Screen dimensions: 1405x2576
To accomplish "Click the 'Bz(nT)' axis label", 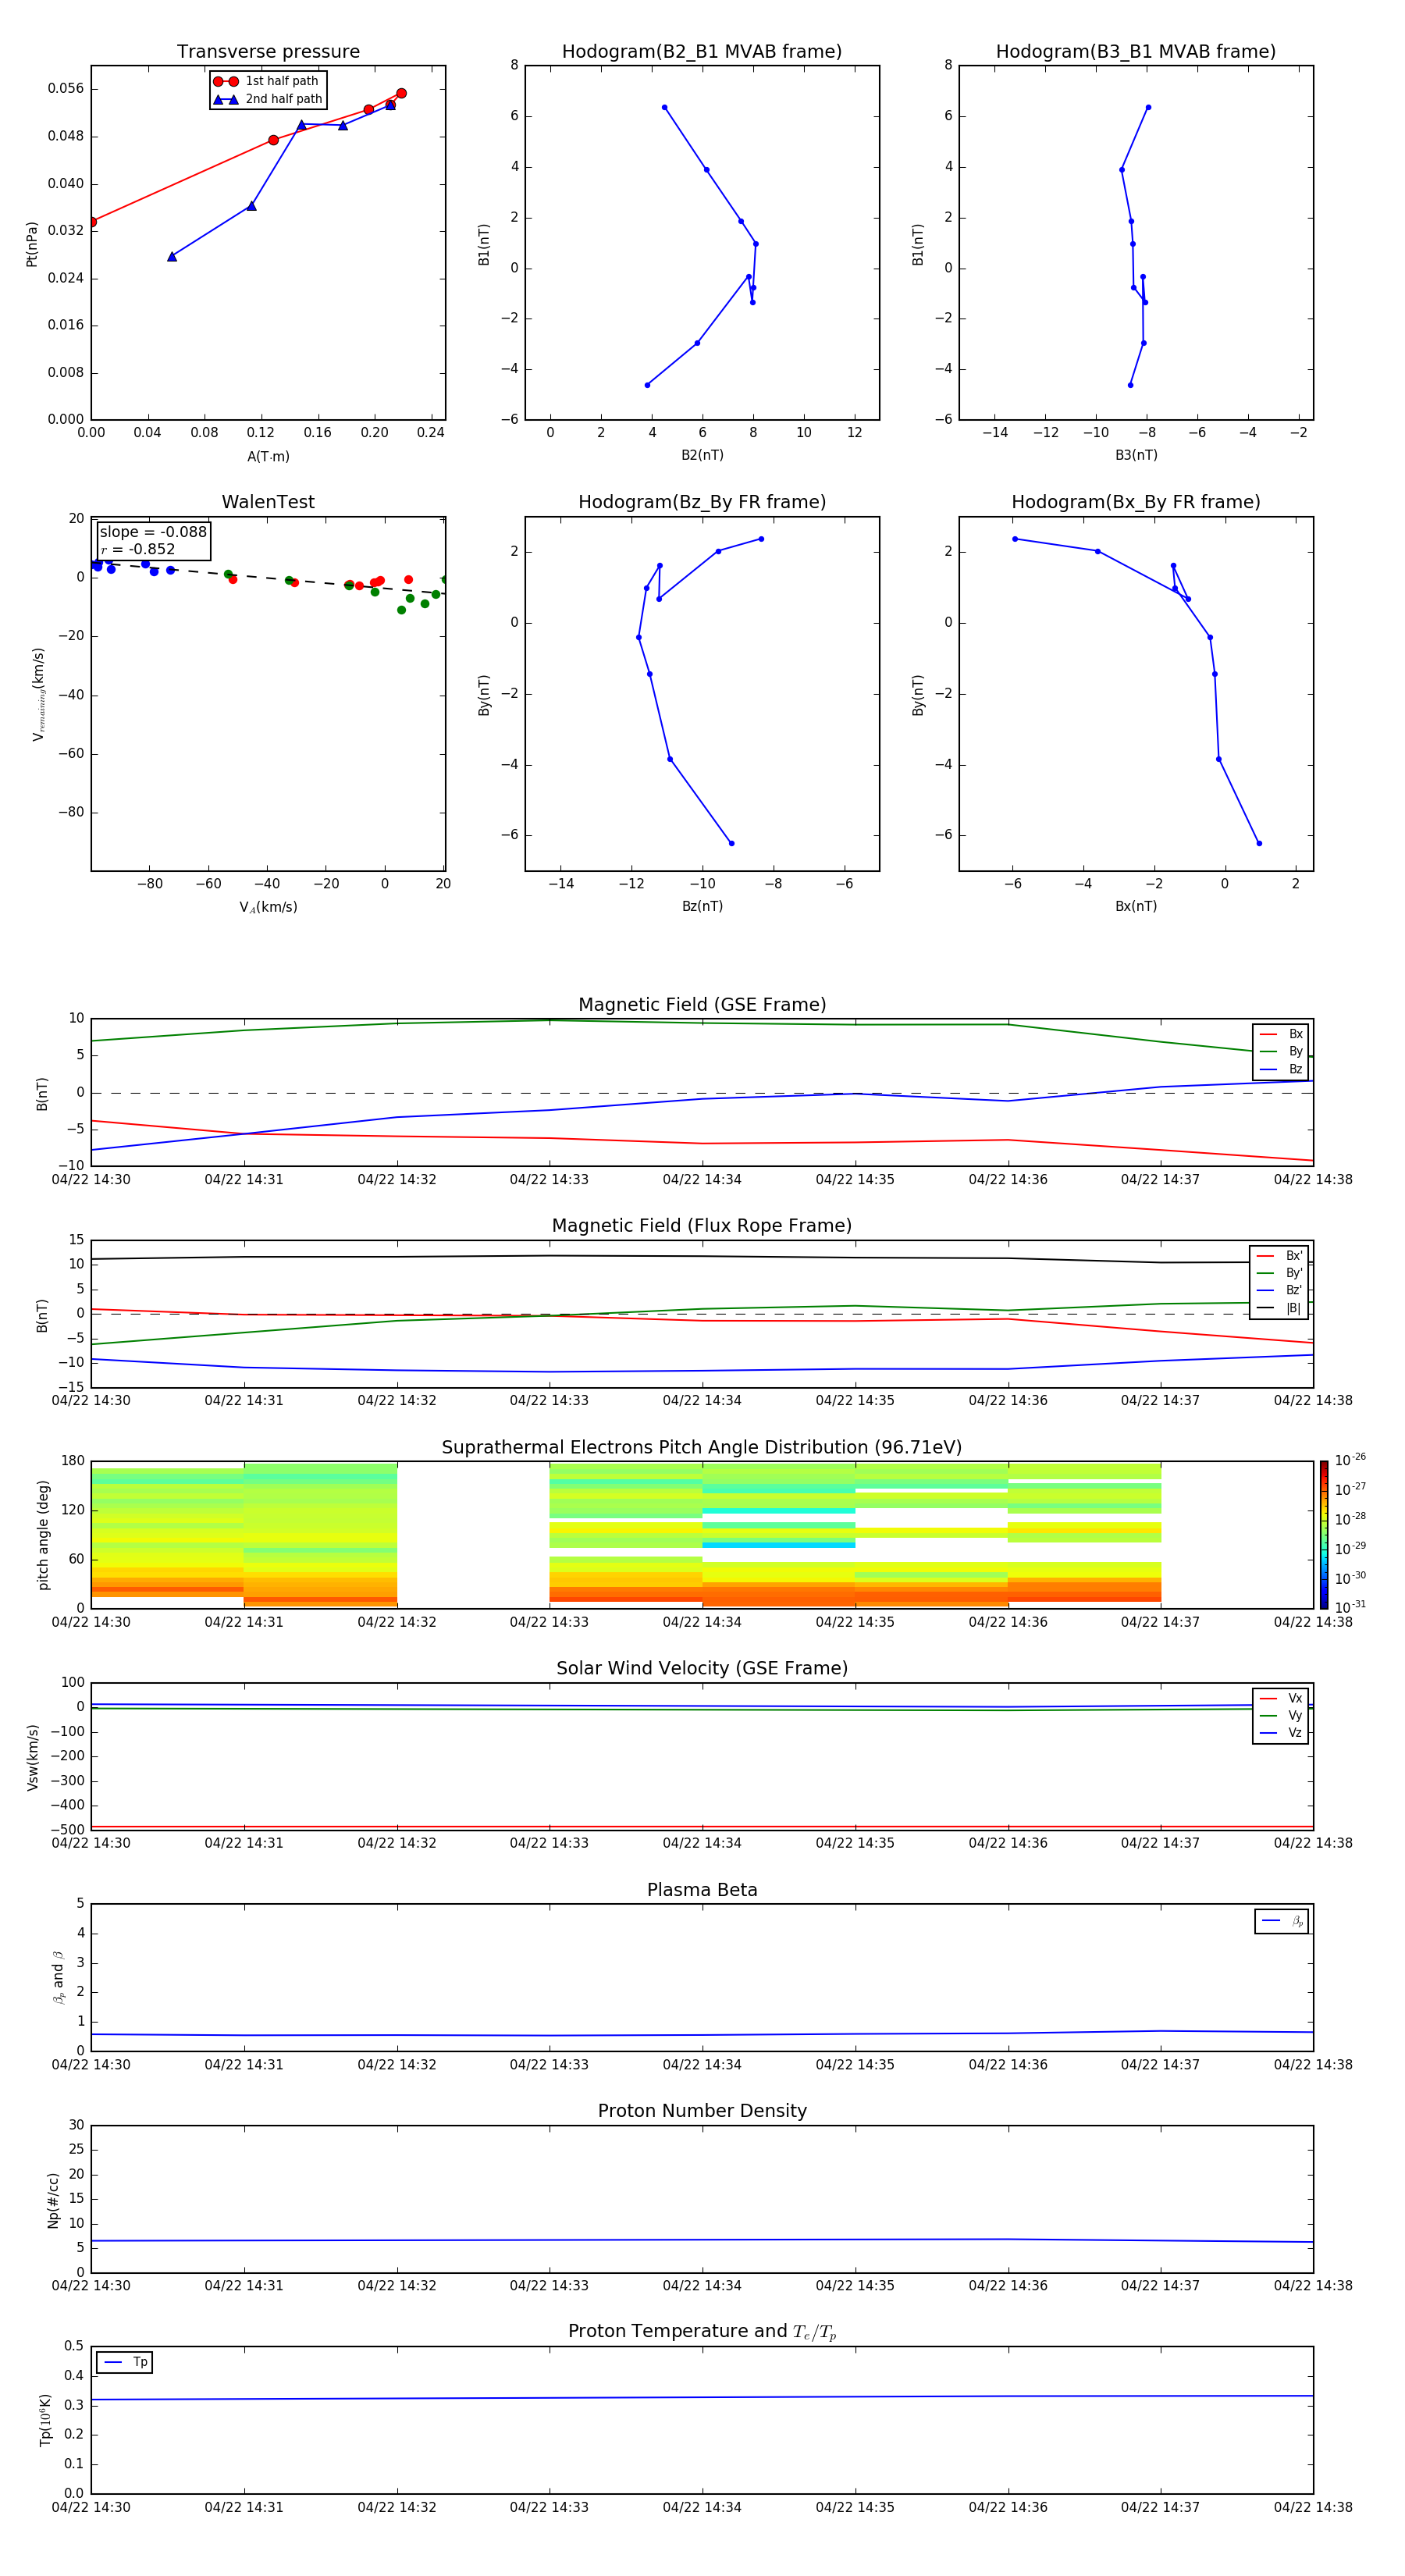I will point(702,907).
